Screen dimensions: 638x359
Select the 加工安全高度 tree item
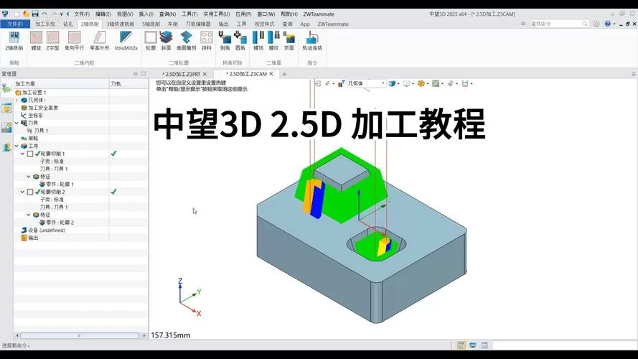click(x=40, y=108)
